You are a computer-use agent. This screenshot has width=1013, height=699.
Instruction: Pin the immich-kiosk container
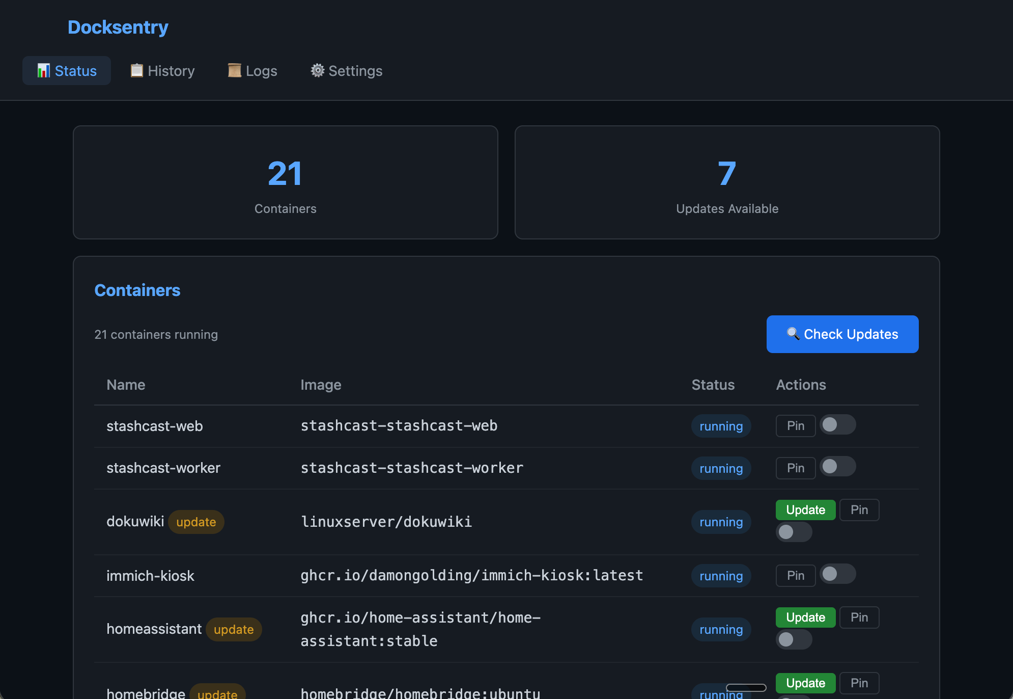point(796,576)
